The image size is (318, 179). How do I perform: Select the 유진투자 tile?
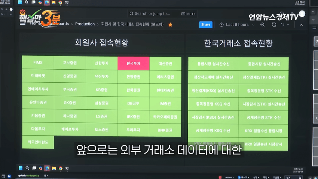[102, 76]
